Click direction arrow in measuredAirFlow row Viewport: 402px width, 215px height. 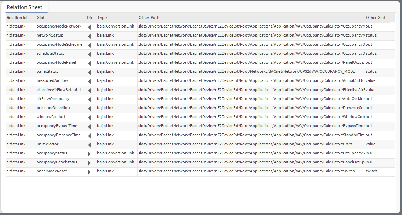click(x=89, y=81)
